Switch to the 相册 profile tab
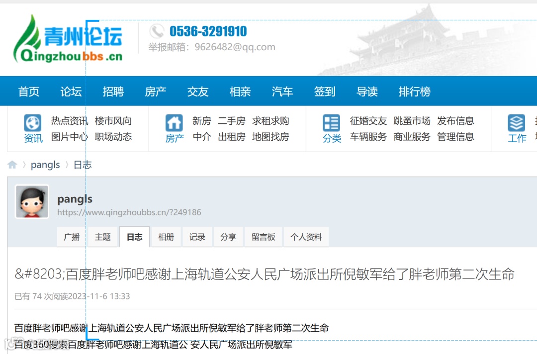Image resolution: width=537 pixels, height=354 pixels. tap(166, 237)
